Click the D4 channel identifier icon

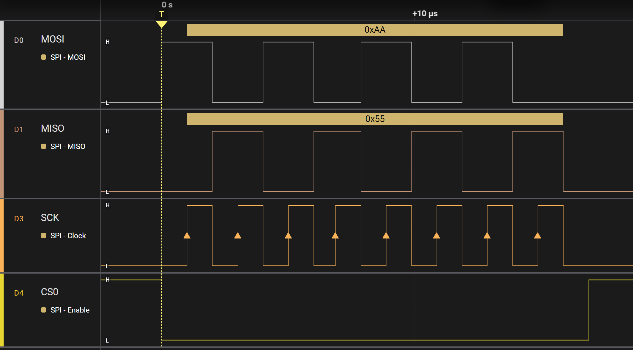coord(19,293)
